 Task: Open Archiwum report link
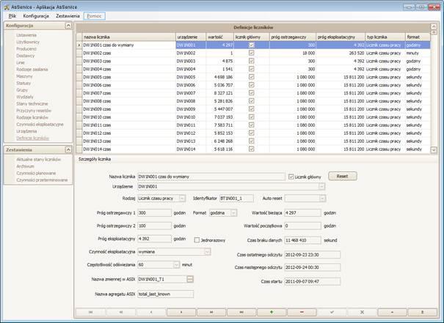tap(25, 166)
